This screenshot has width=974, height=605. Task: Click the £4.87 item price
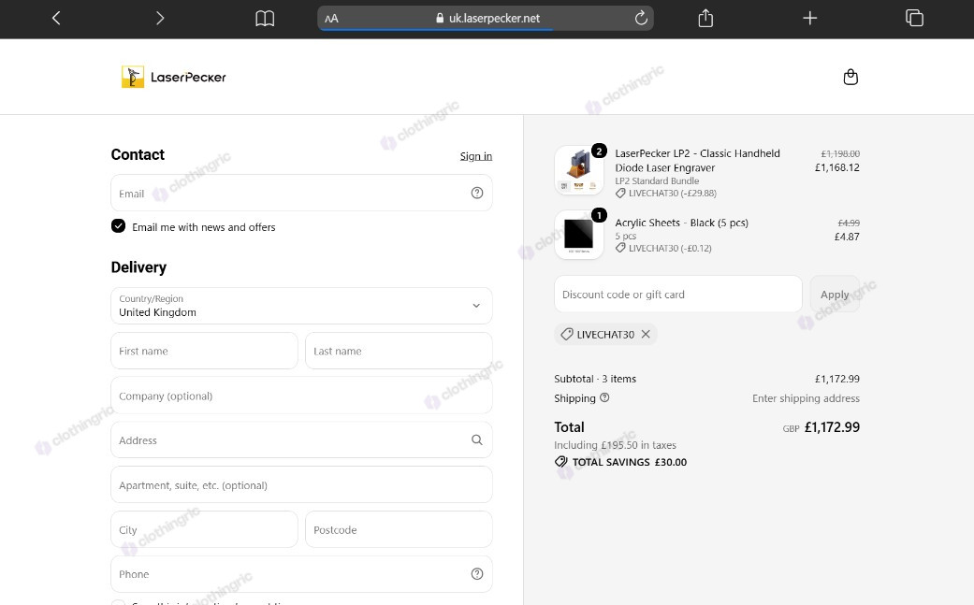[847, 237]
